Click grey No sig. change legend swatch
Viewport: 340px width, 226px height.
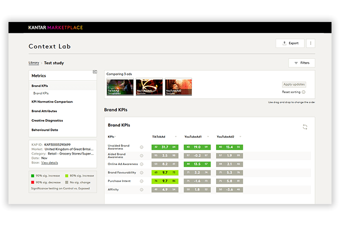coord(67,182)
